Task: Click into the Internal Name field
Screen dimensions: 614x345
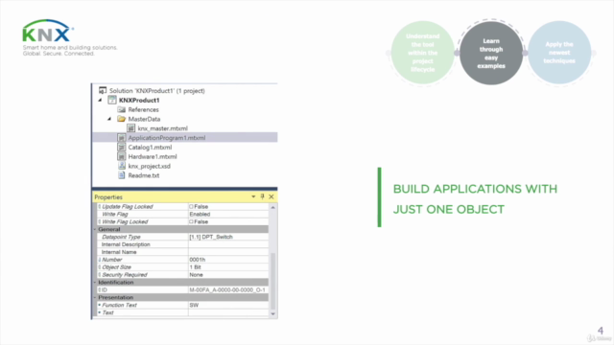Action: [x=228, y=252]
